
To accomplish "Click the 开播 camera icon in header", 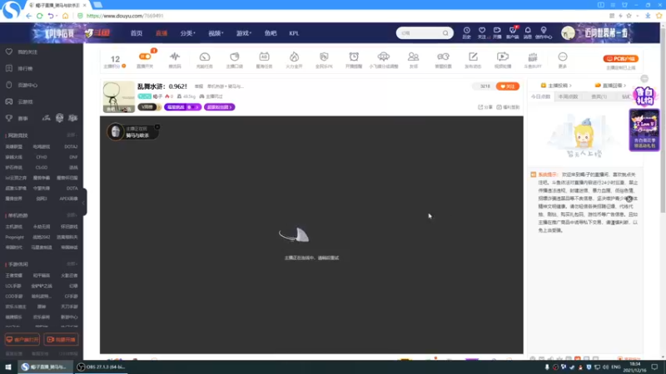I will coord(497,32).
